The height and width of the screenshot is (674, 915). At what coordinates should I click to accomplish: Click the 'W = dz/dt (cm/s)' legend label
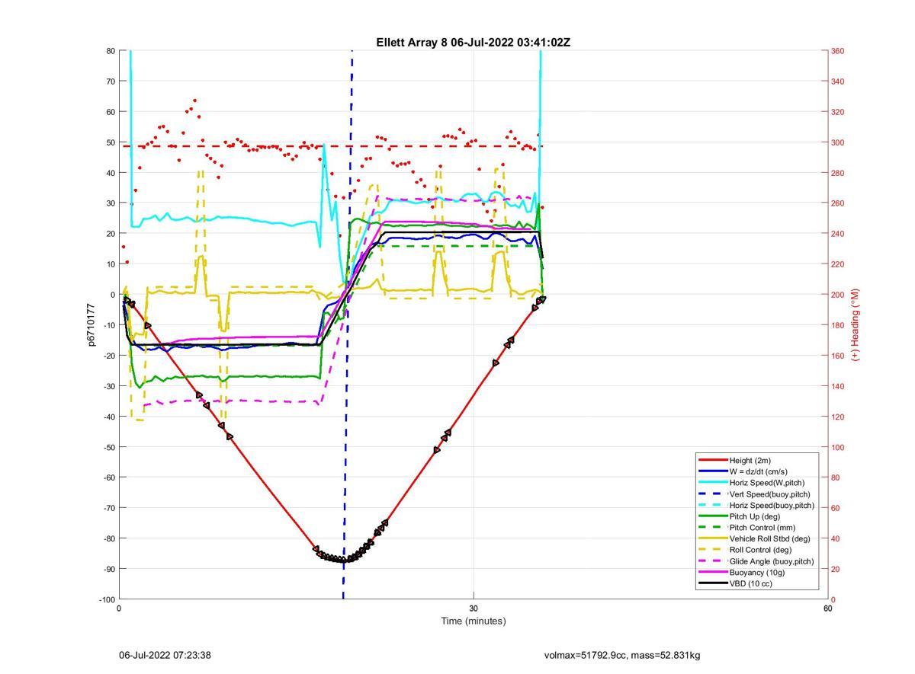tap(759, 471)
